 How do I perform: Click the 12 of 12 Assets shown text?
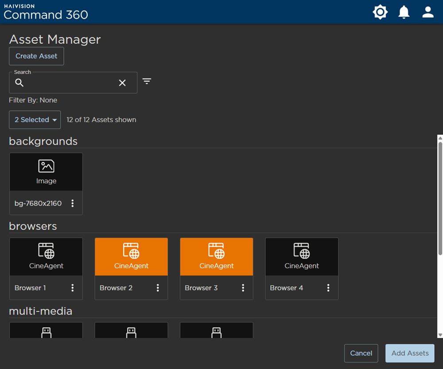(101, 120)
